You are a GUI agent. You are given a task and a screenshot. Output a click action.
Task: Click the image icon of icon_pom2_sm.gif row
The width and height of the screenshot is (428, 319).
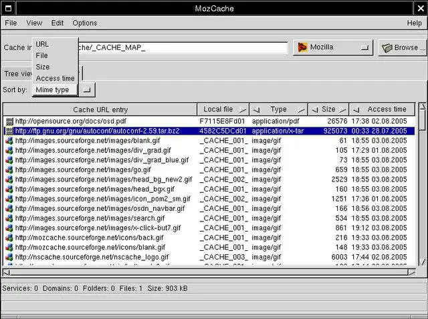pyautogui.click(x=9, y=199)
